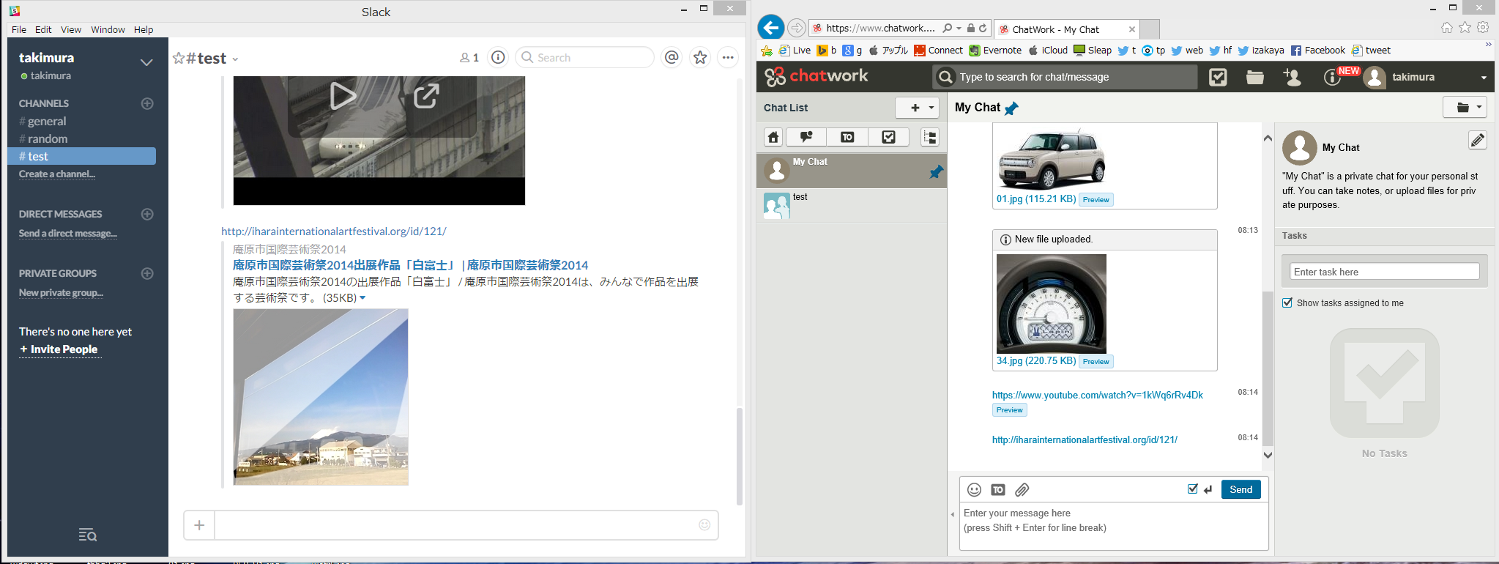Click the Slack Search box

(584, 57)
